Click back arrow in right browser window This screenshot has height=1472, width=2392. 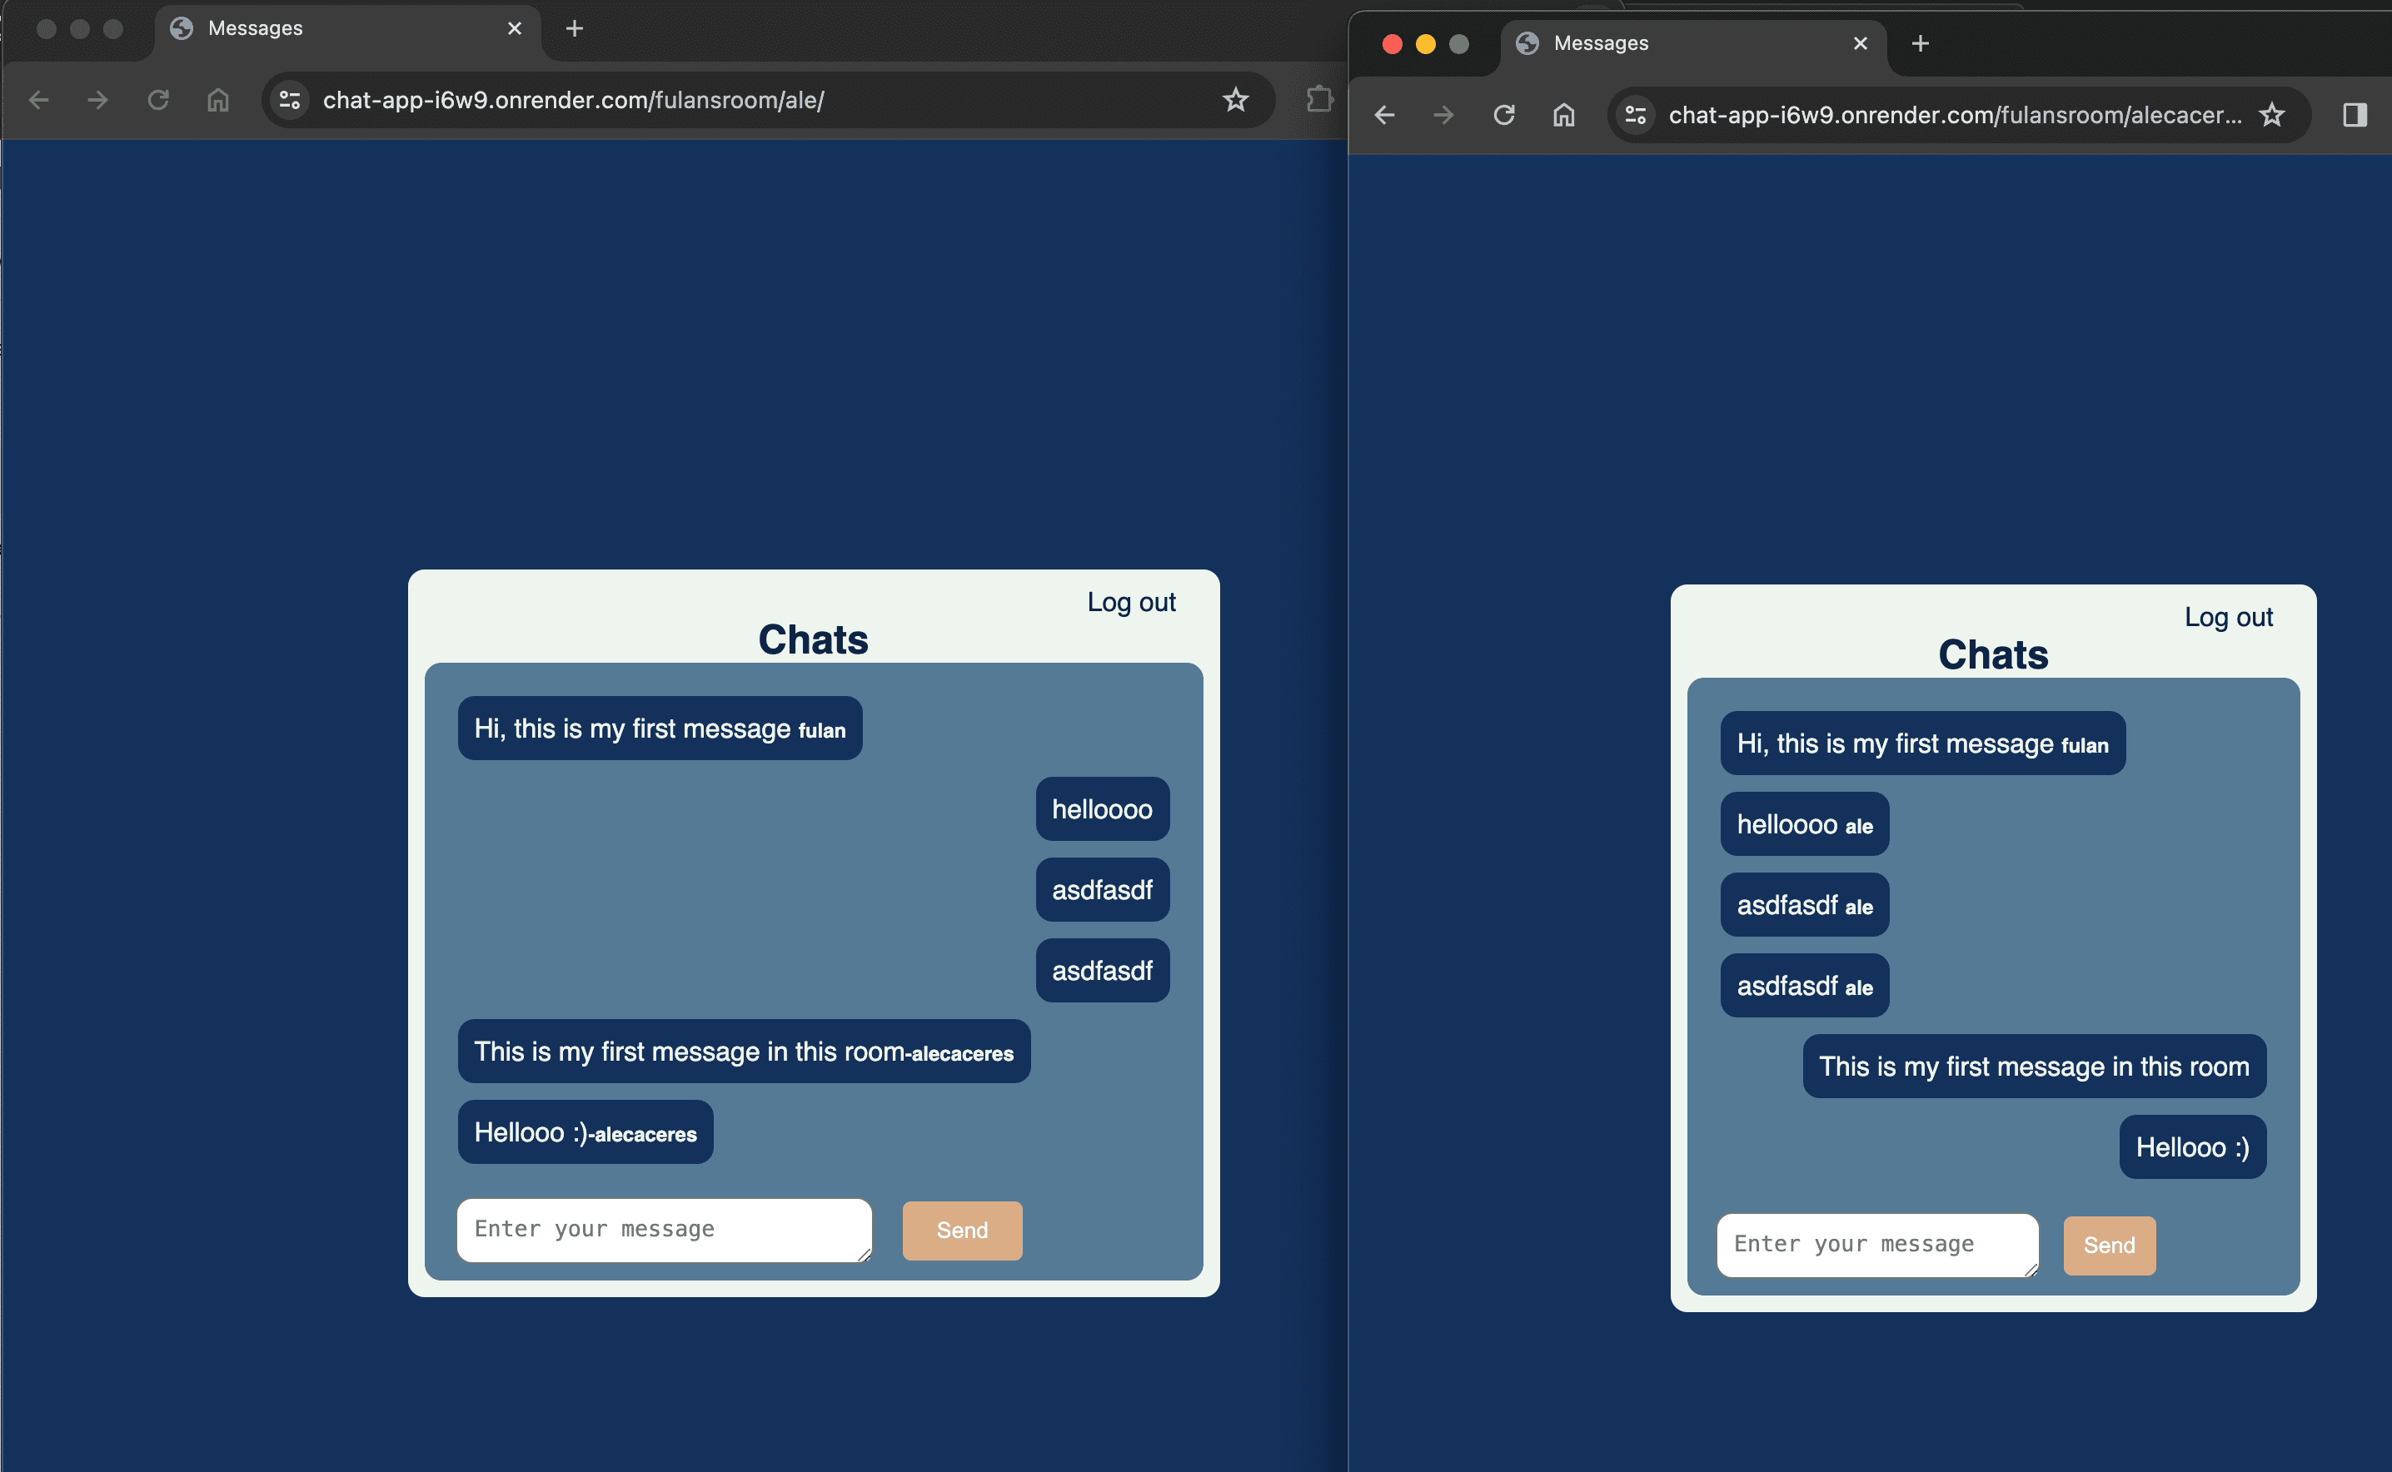[x=1384, y=115]
